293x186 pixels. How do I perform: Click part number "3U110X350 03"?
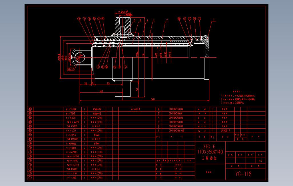click(176, 122)
